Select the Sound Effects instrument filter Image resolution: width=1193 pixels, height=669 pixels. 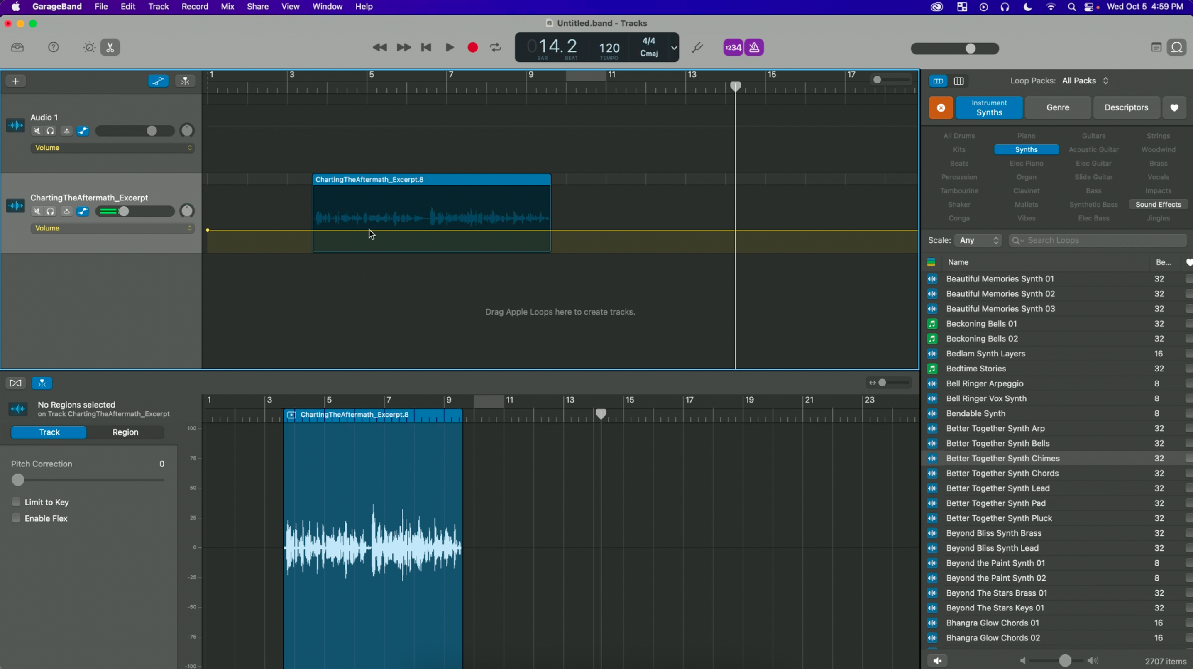pyautogui.click(x=1158, y=204)
